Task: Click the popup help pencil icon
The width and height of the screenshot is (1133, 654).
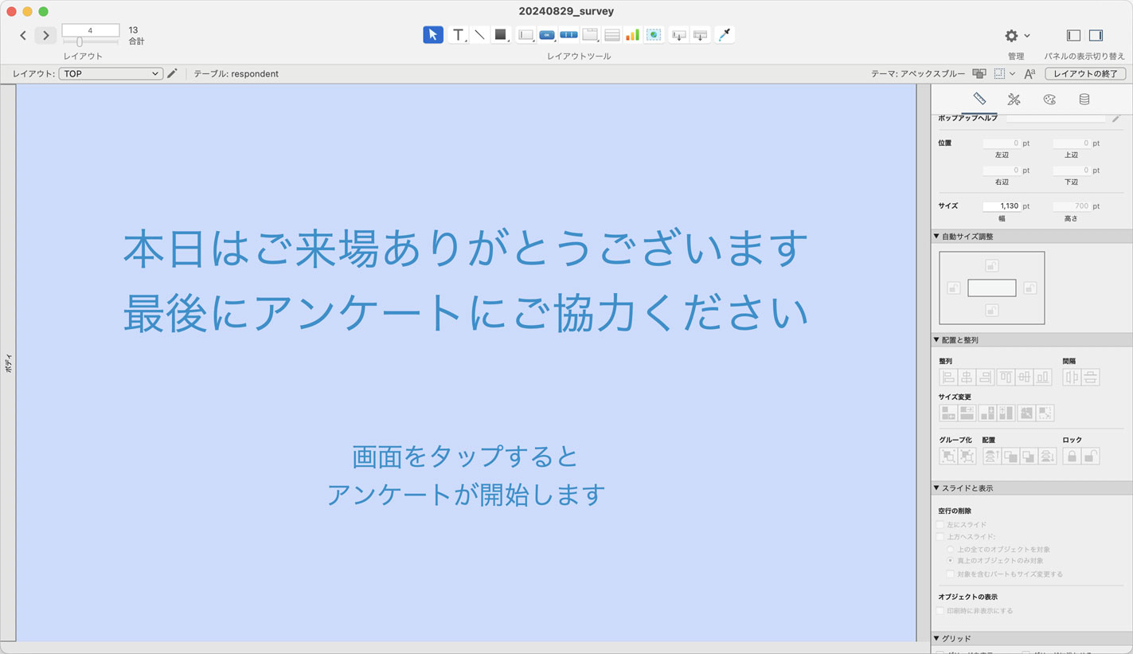Action: point(1116,118)
